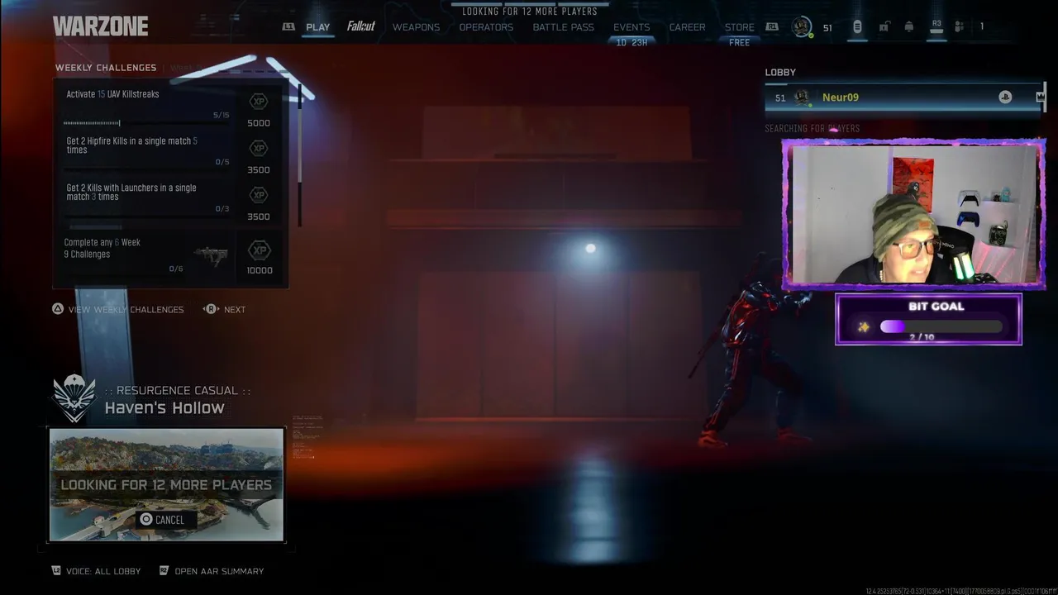Click XP icon for Hipfire Kills challenge
The image size is (1058, 595).
click(259, 149)
